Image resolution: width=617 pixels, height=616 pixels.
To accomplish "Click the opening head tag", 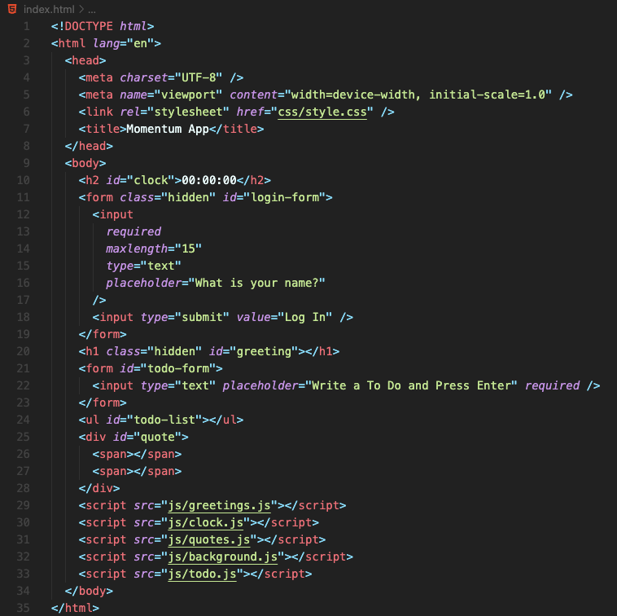I will (x=85, y=60).
